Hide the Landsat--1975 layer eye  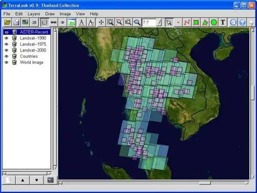(6, 44)
